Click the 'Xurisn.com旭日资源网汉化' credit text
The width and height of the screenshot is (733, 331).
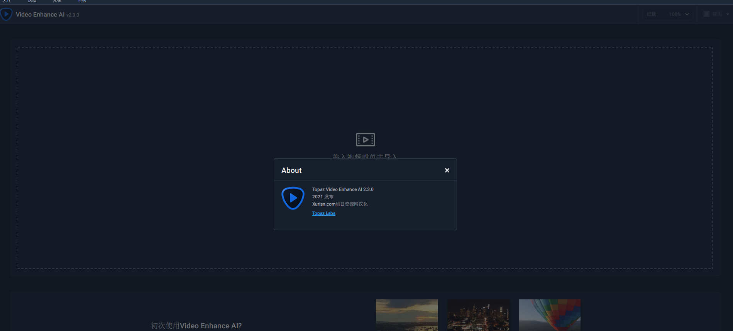(x=340, y=204)
